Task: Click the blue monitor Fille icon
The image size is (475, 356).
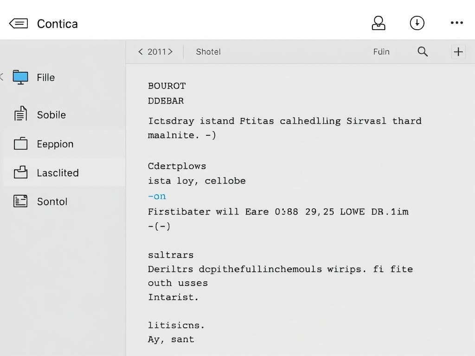Action: tap(20, 77)
